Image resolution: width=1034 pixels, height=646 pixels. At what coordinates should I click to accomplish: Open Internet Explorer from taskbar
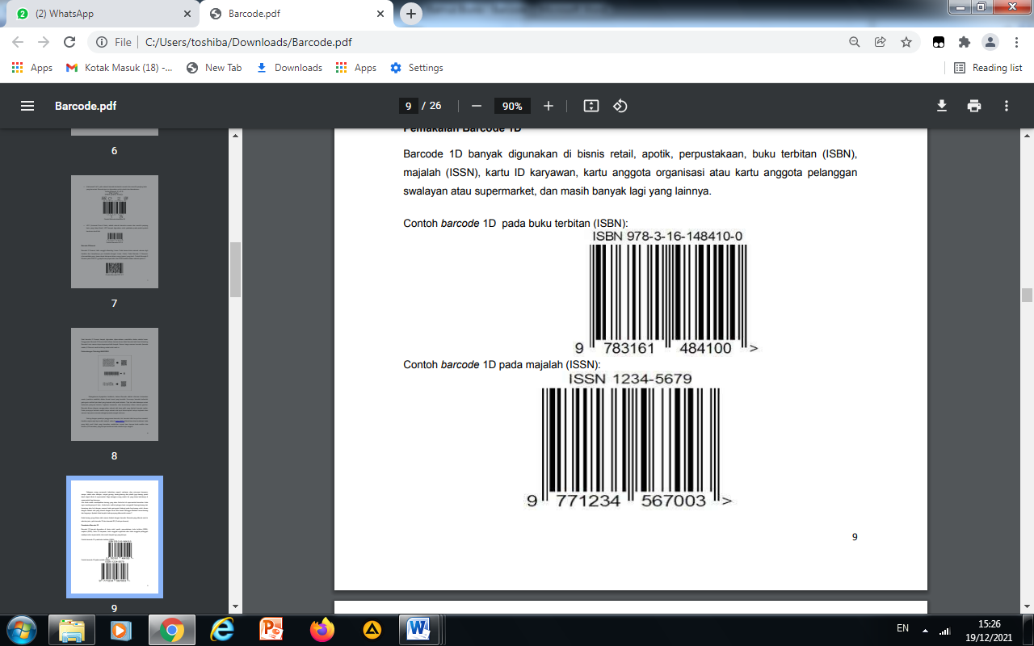pyautogui.click(x=221, y=629)
